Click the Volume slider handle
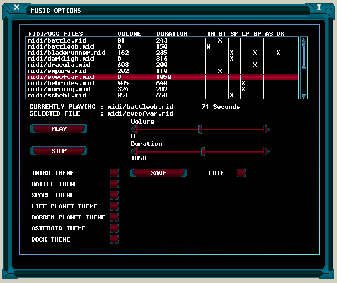Viewport: 337px width, 283px height. coord(200,129)
